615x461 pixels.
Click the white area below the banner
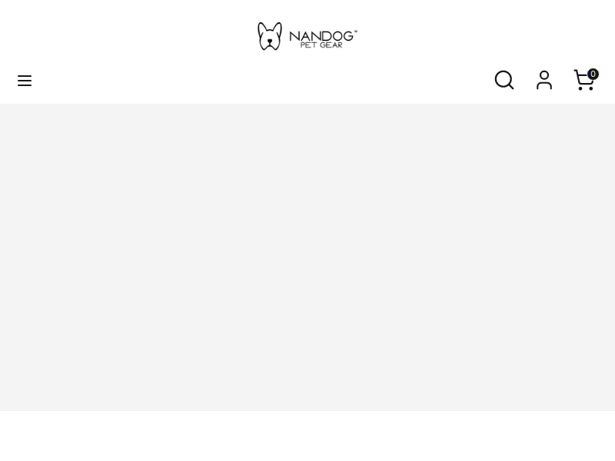pos(307,436)
